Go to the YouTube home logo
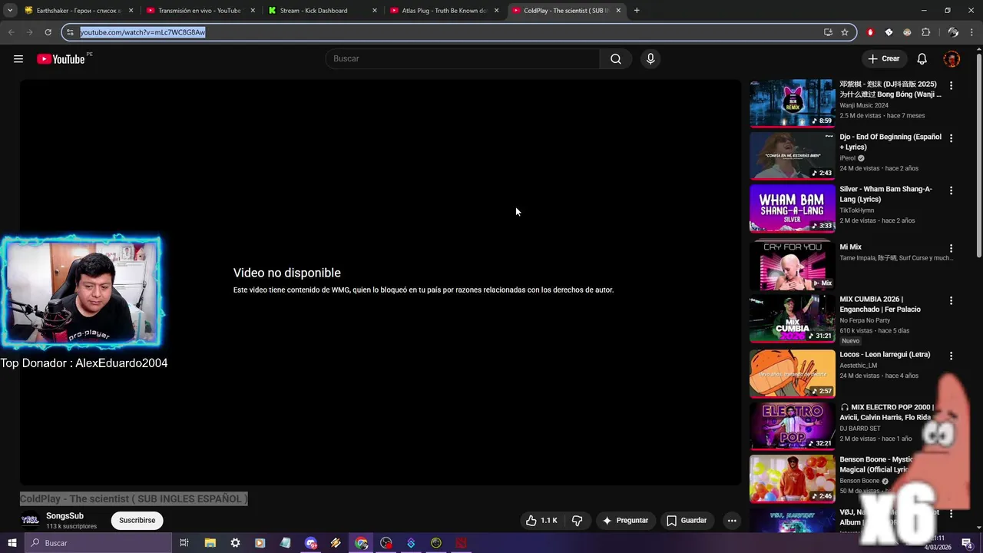This screenshot has width=983, height=553. click(x=61, y=59)
